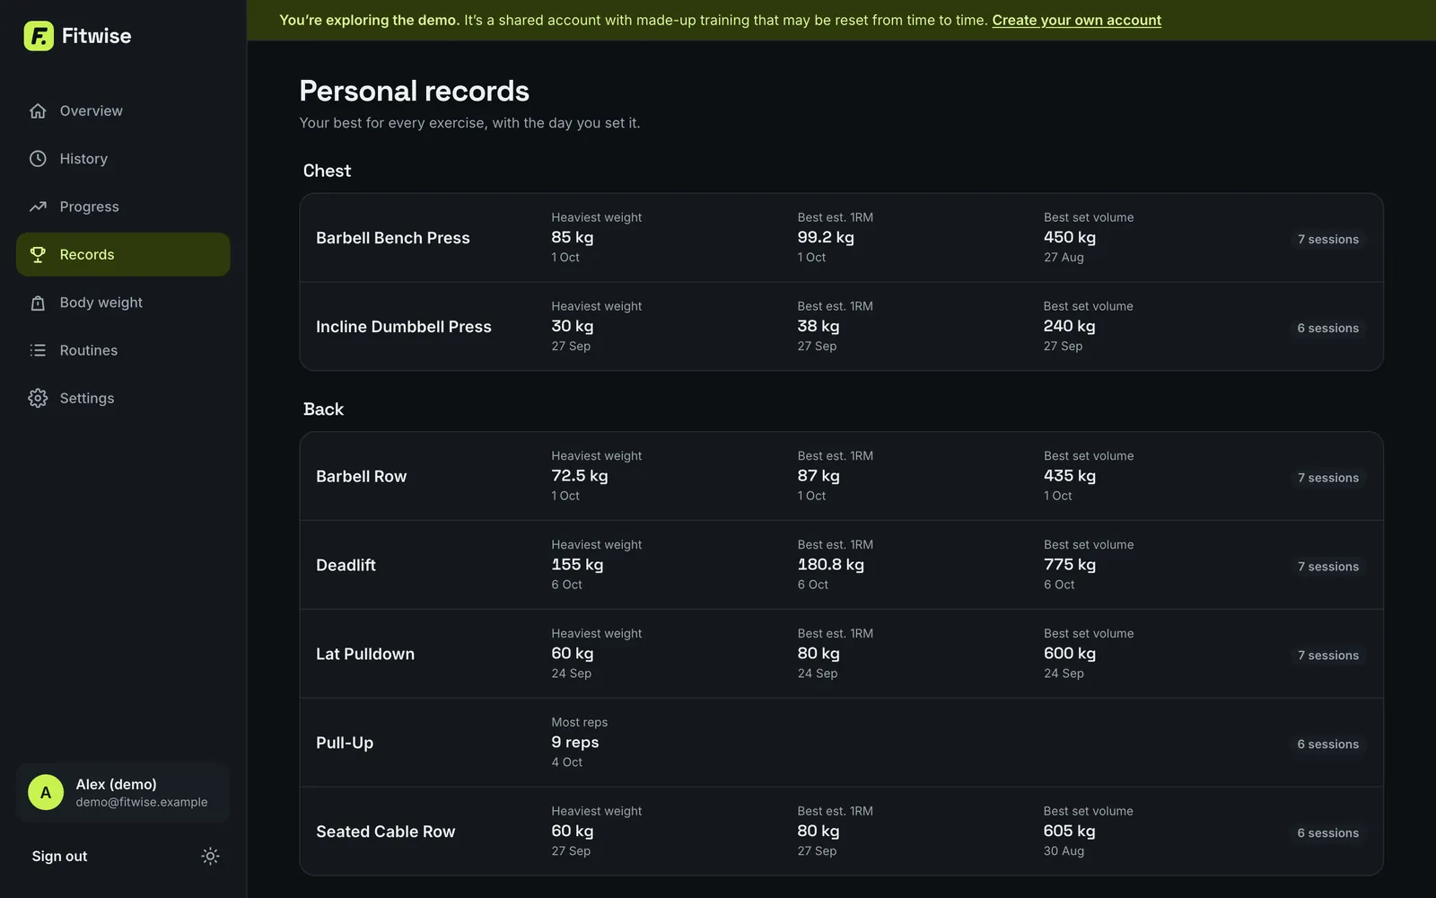Open the Progress section

tap(123, 207)
